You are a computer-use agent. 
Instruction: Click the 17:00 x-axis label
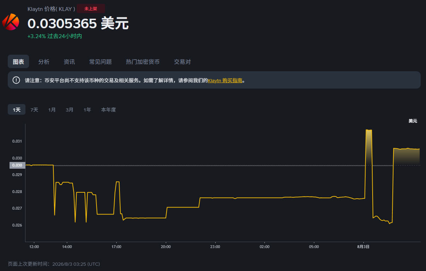coord(116,247)
